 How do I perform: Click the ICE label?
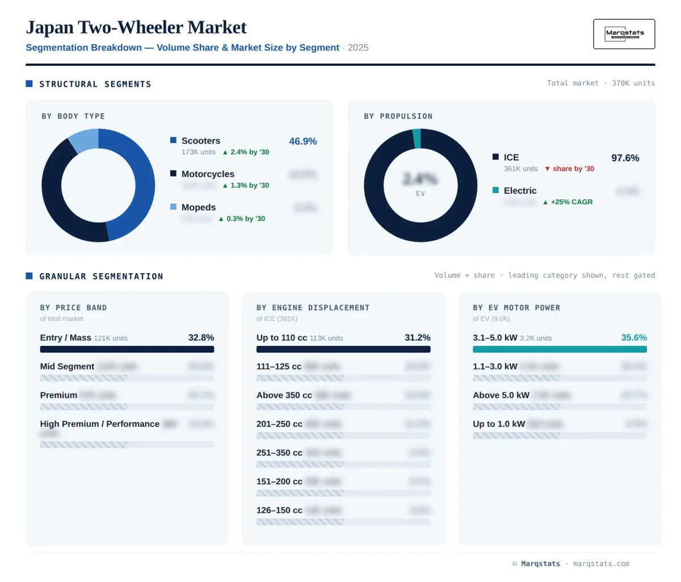511,157
